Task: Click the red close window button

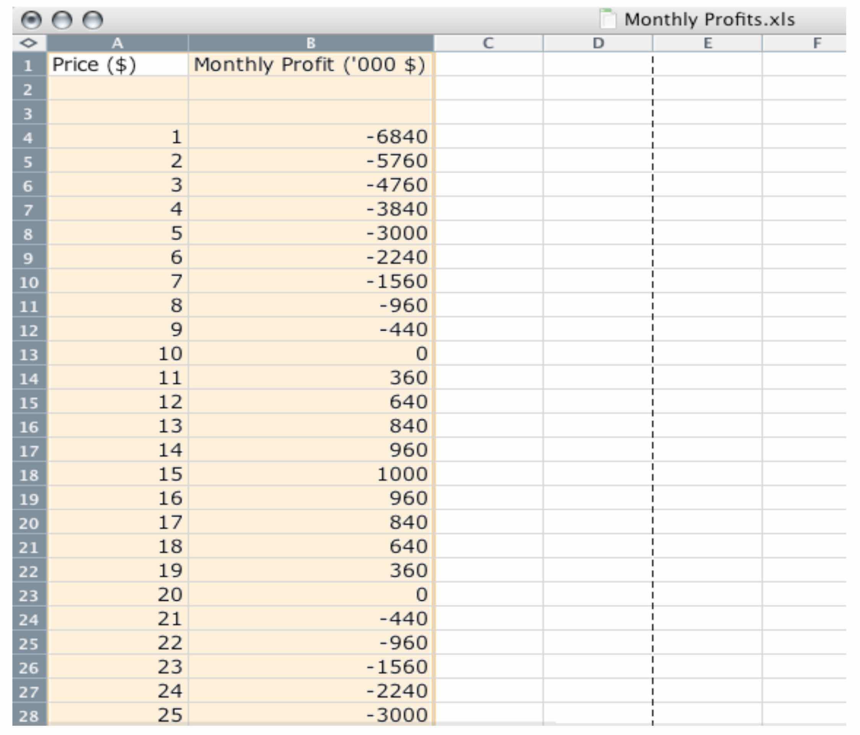Action: point(31,20)
